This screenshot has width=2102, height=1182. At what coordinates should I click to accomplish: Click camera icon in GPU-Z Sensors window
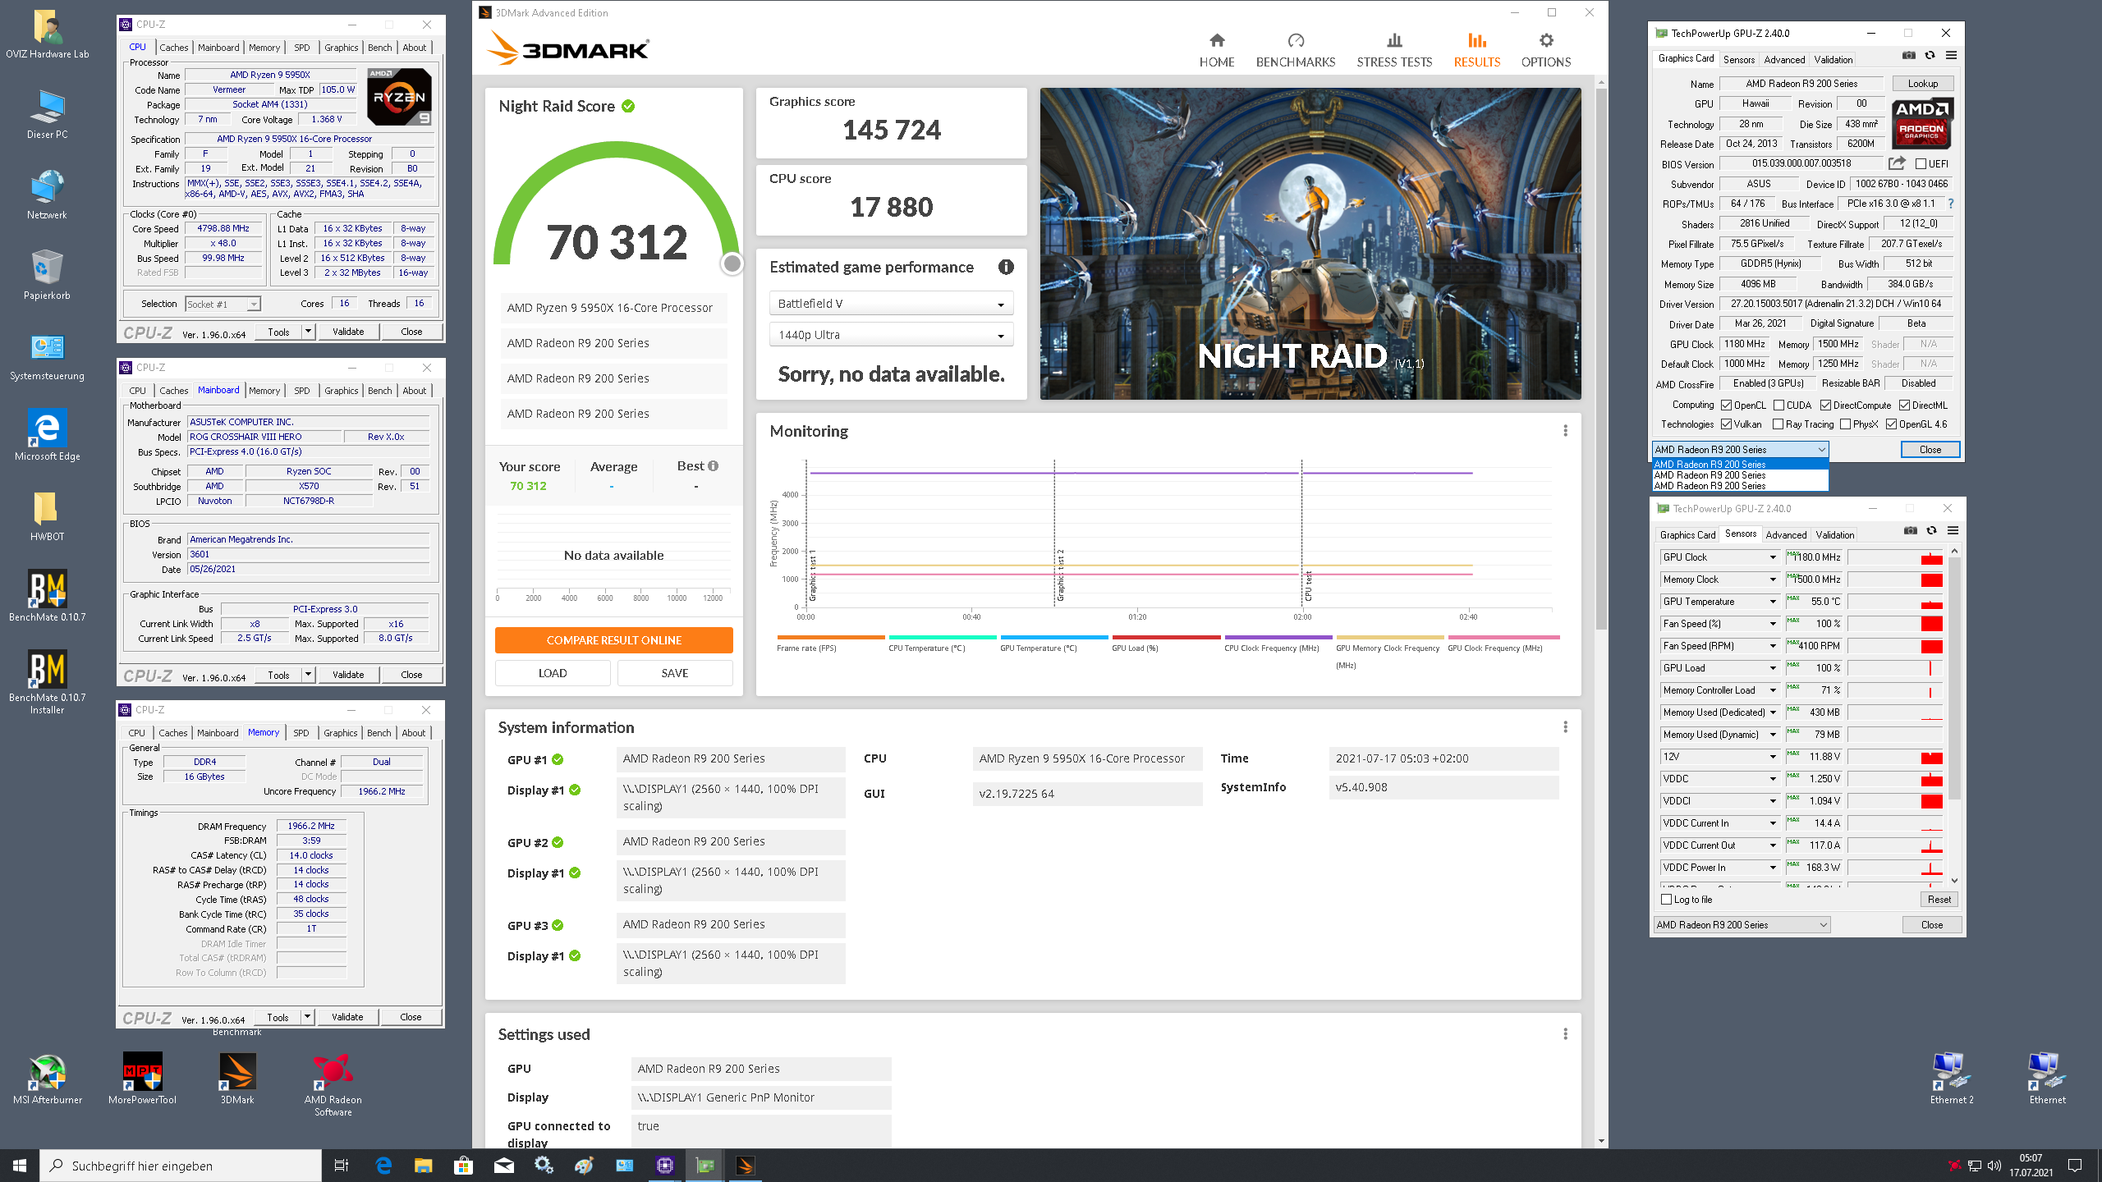1911,531
